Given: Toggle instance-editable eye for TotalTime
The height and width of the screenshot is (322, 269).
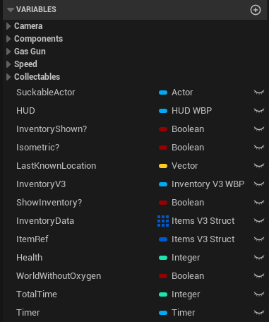Looking at the screenshot, I should pos(259,294).
